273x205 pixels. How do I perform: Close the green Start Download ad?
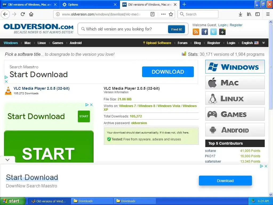[x=91, y=105]
